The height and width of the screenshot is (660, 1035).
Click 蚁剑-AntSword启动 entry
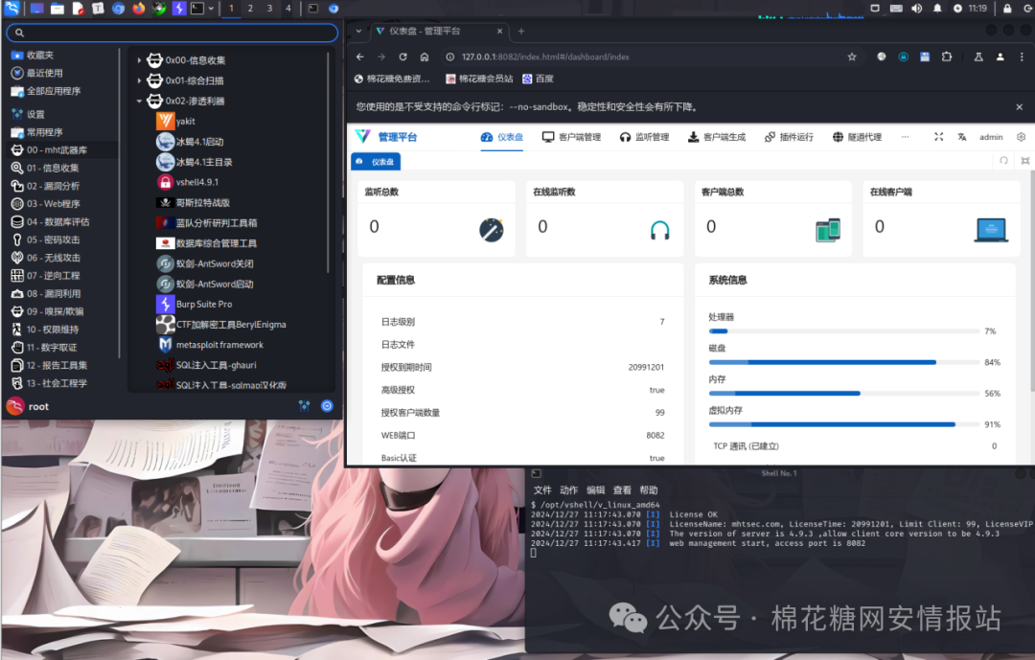tap(206, 284)
